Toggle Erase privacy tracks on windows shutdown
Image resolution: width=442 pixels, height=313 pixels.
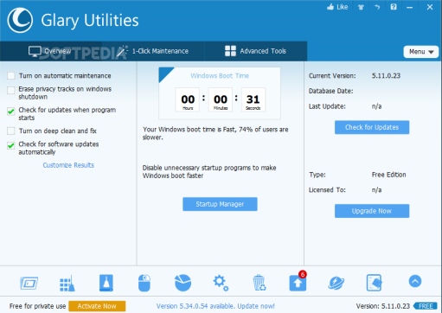click(11, 90)
